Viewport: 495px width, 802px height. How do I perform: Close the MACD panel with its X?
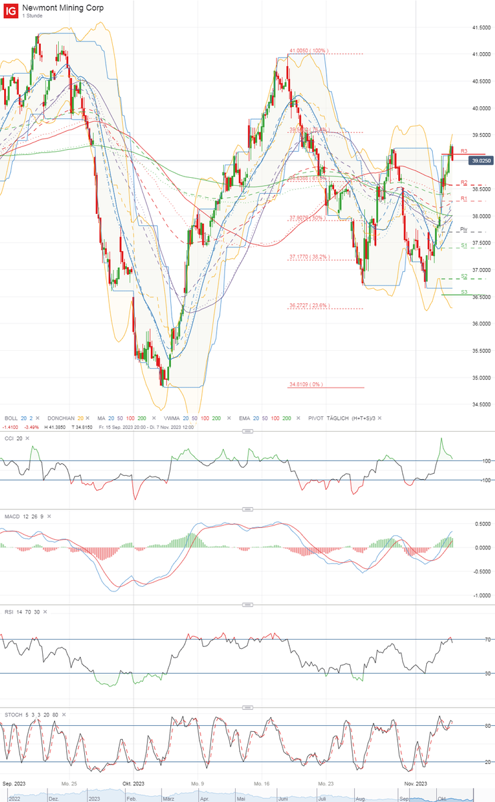click(50, 517)
